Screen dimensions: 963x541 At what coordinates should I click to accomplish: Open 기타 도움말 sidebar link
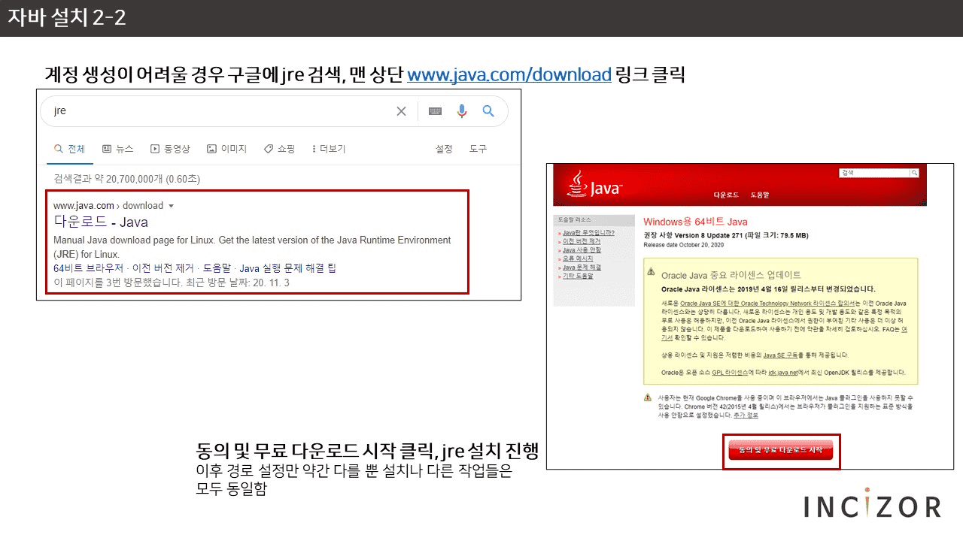578,276
